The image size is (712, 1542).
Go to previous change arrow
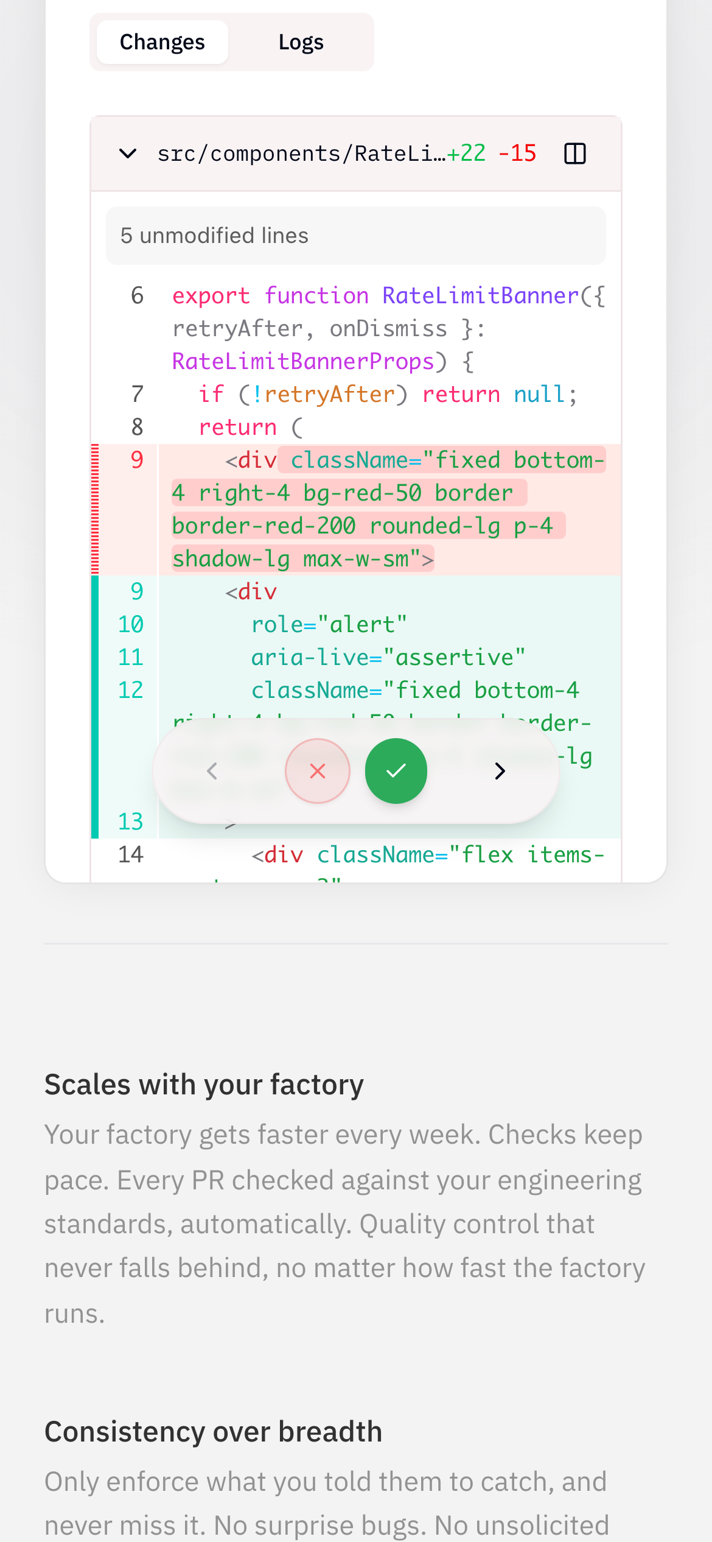pyautogui.click(x=212, y=771)
